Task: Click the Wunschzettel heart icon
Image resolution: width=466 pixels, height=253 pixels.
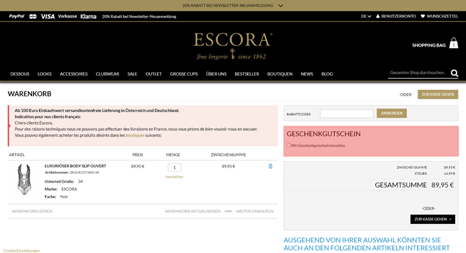Action: pos(423,16)
